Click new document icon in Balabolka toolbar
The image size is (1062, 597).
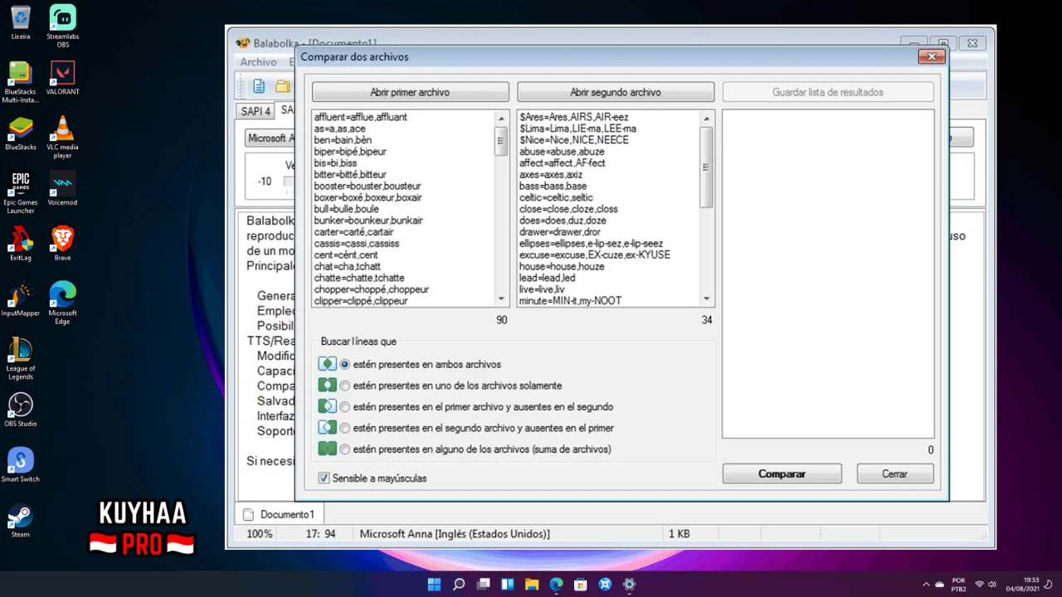259,86
